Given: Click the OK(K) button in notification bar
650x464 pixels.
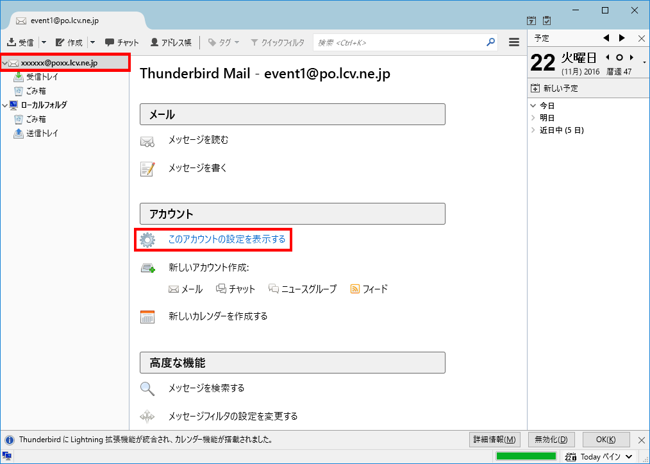Looking at the screenshot, I should pyautogui.click(x=606, y=440).
